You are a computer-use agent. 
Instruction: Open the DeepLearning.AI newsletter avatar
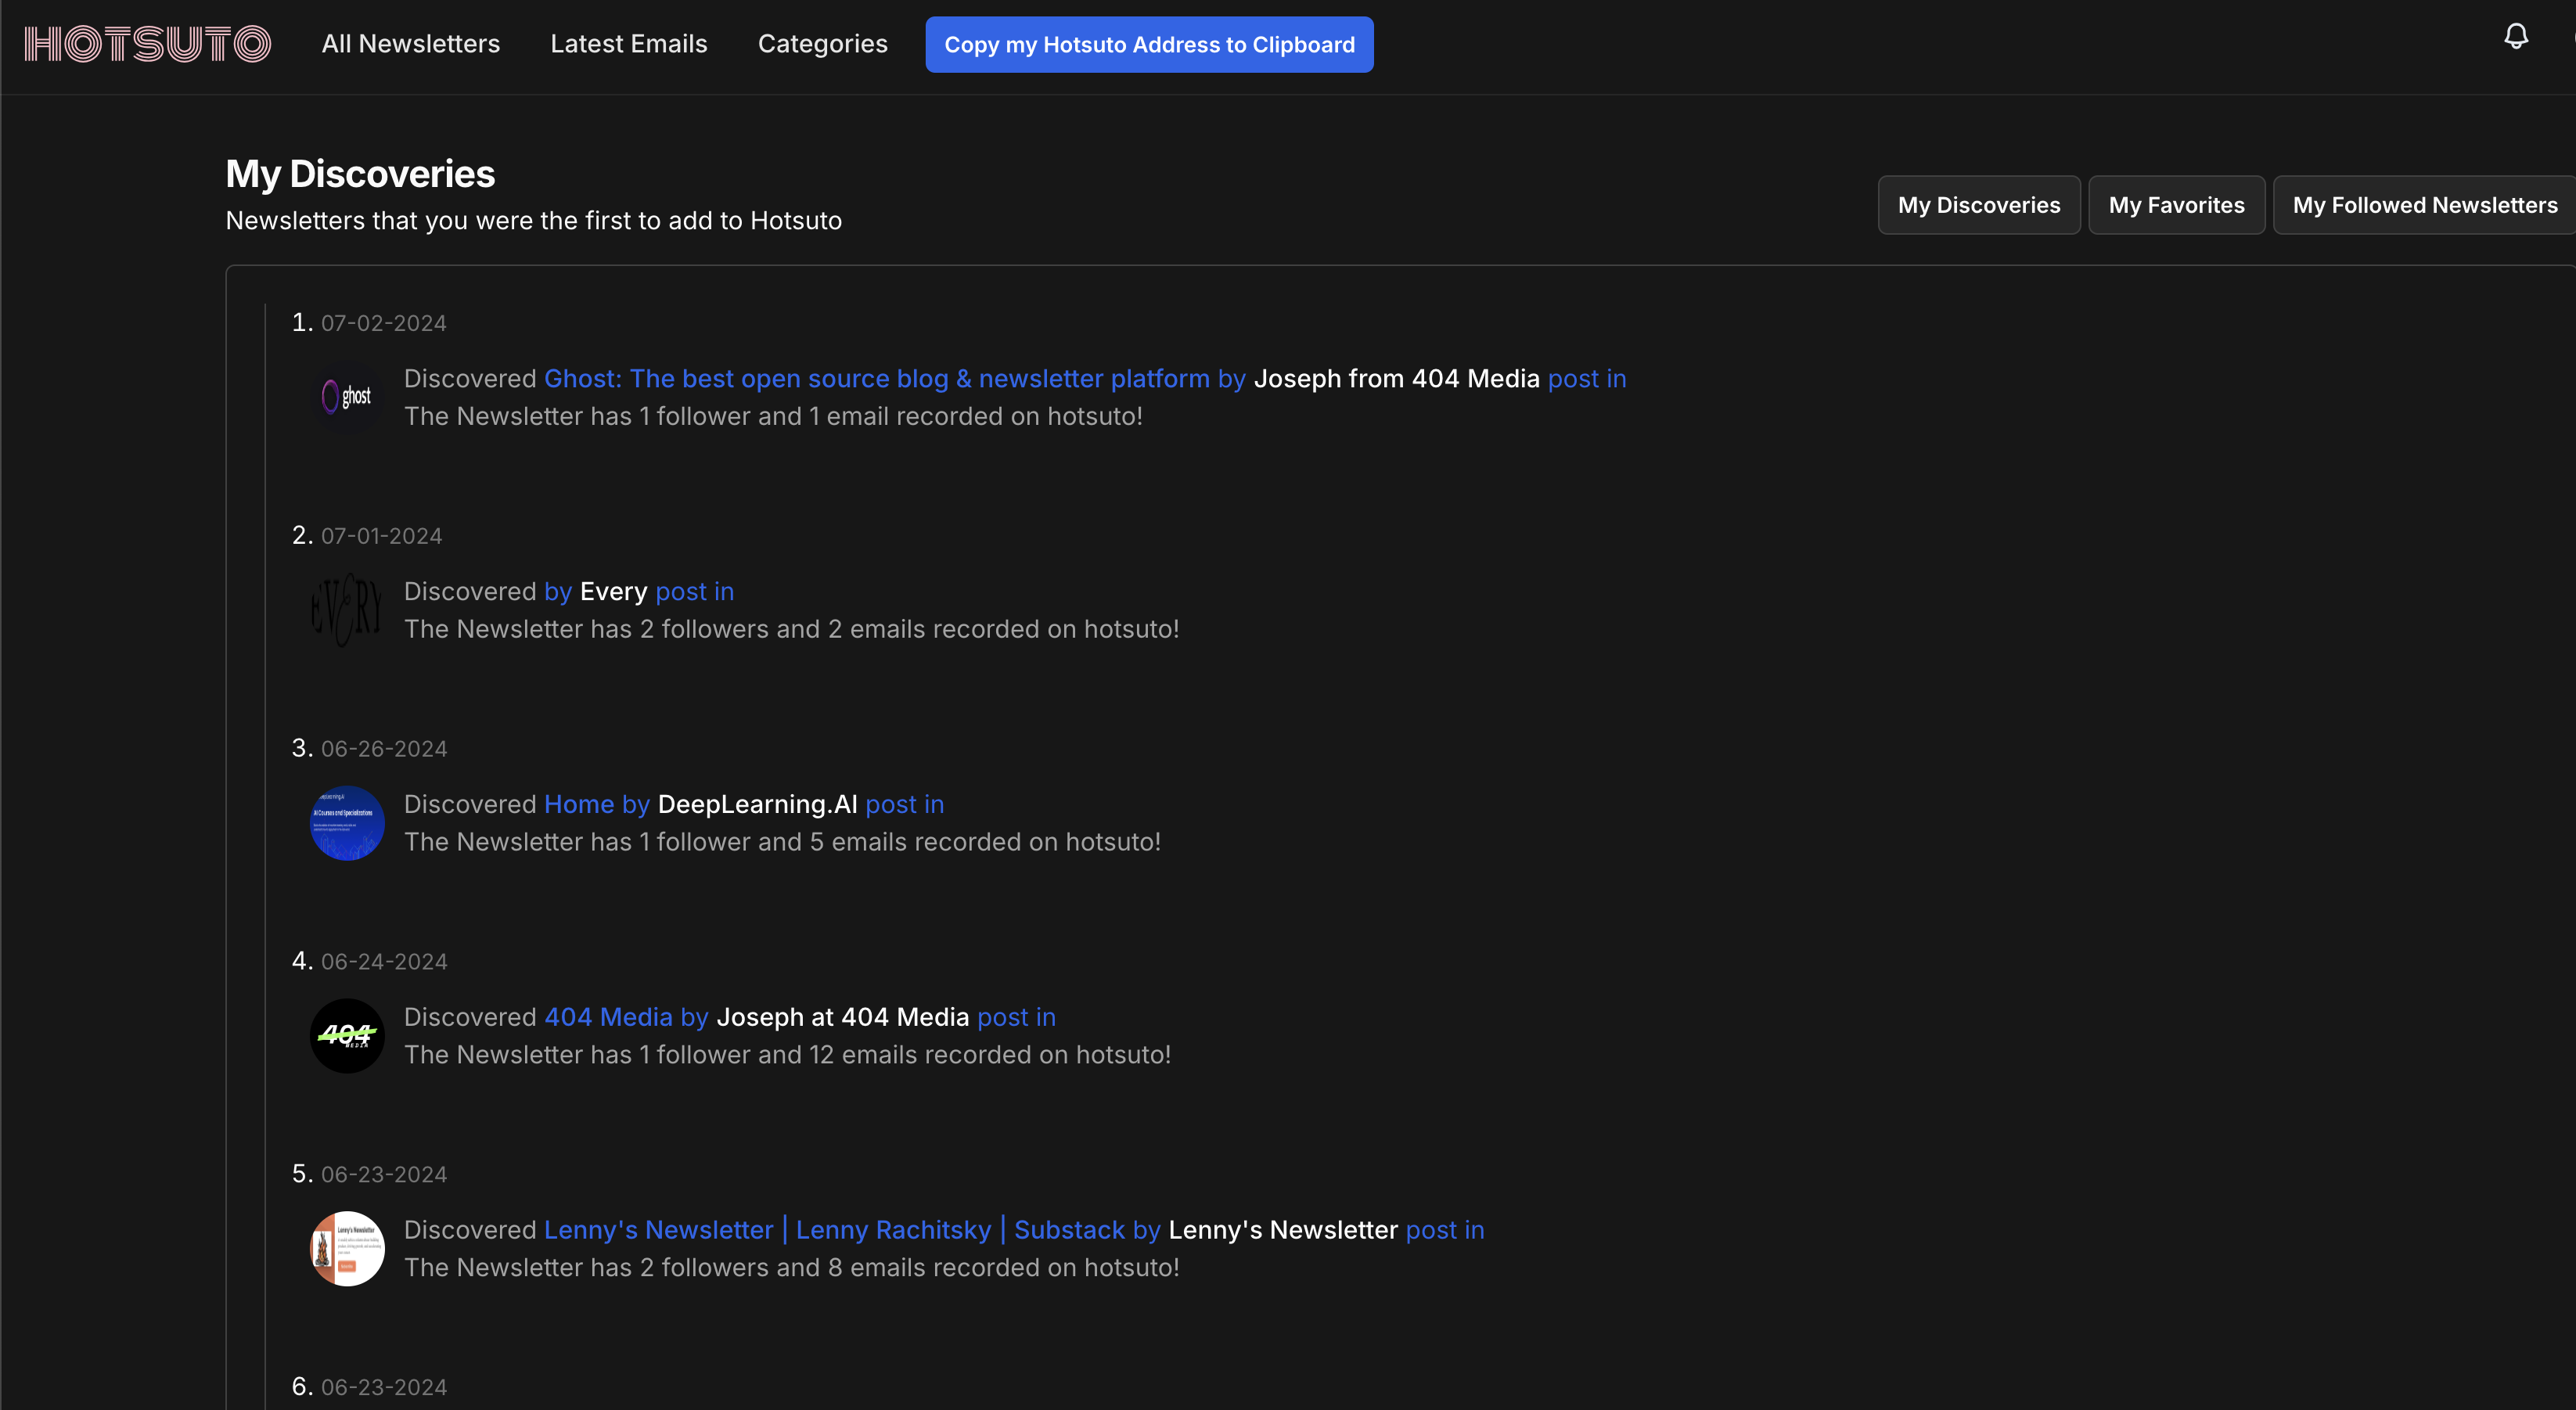click(347, 823)
